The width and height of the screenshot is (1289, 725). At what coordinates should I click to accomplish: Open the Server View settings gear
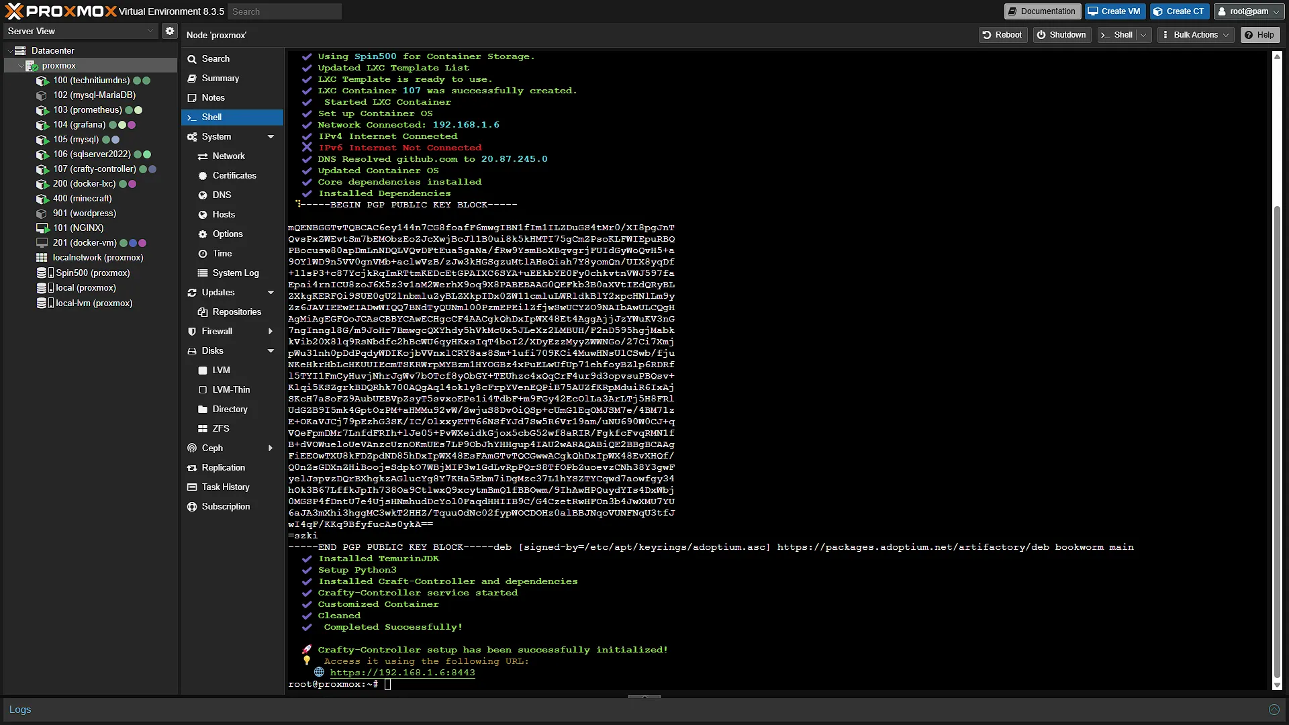(x=170, y=31)
